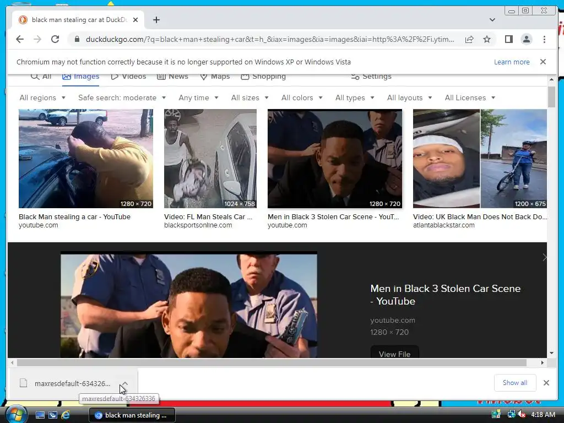Switch to the News tab

click(172, 76)
